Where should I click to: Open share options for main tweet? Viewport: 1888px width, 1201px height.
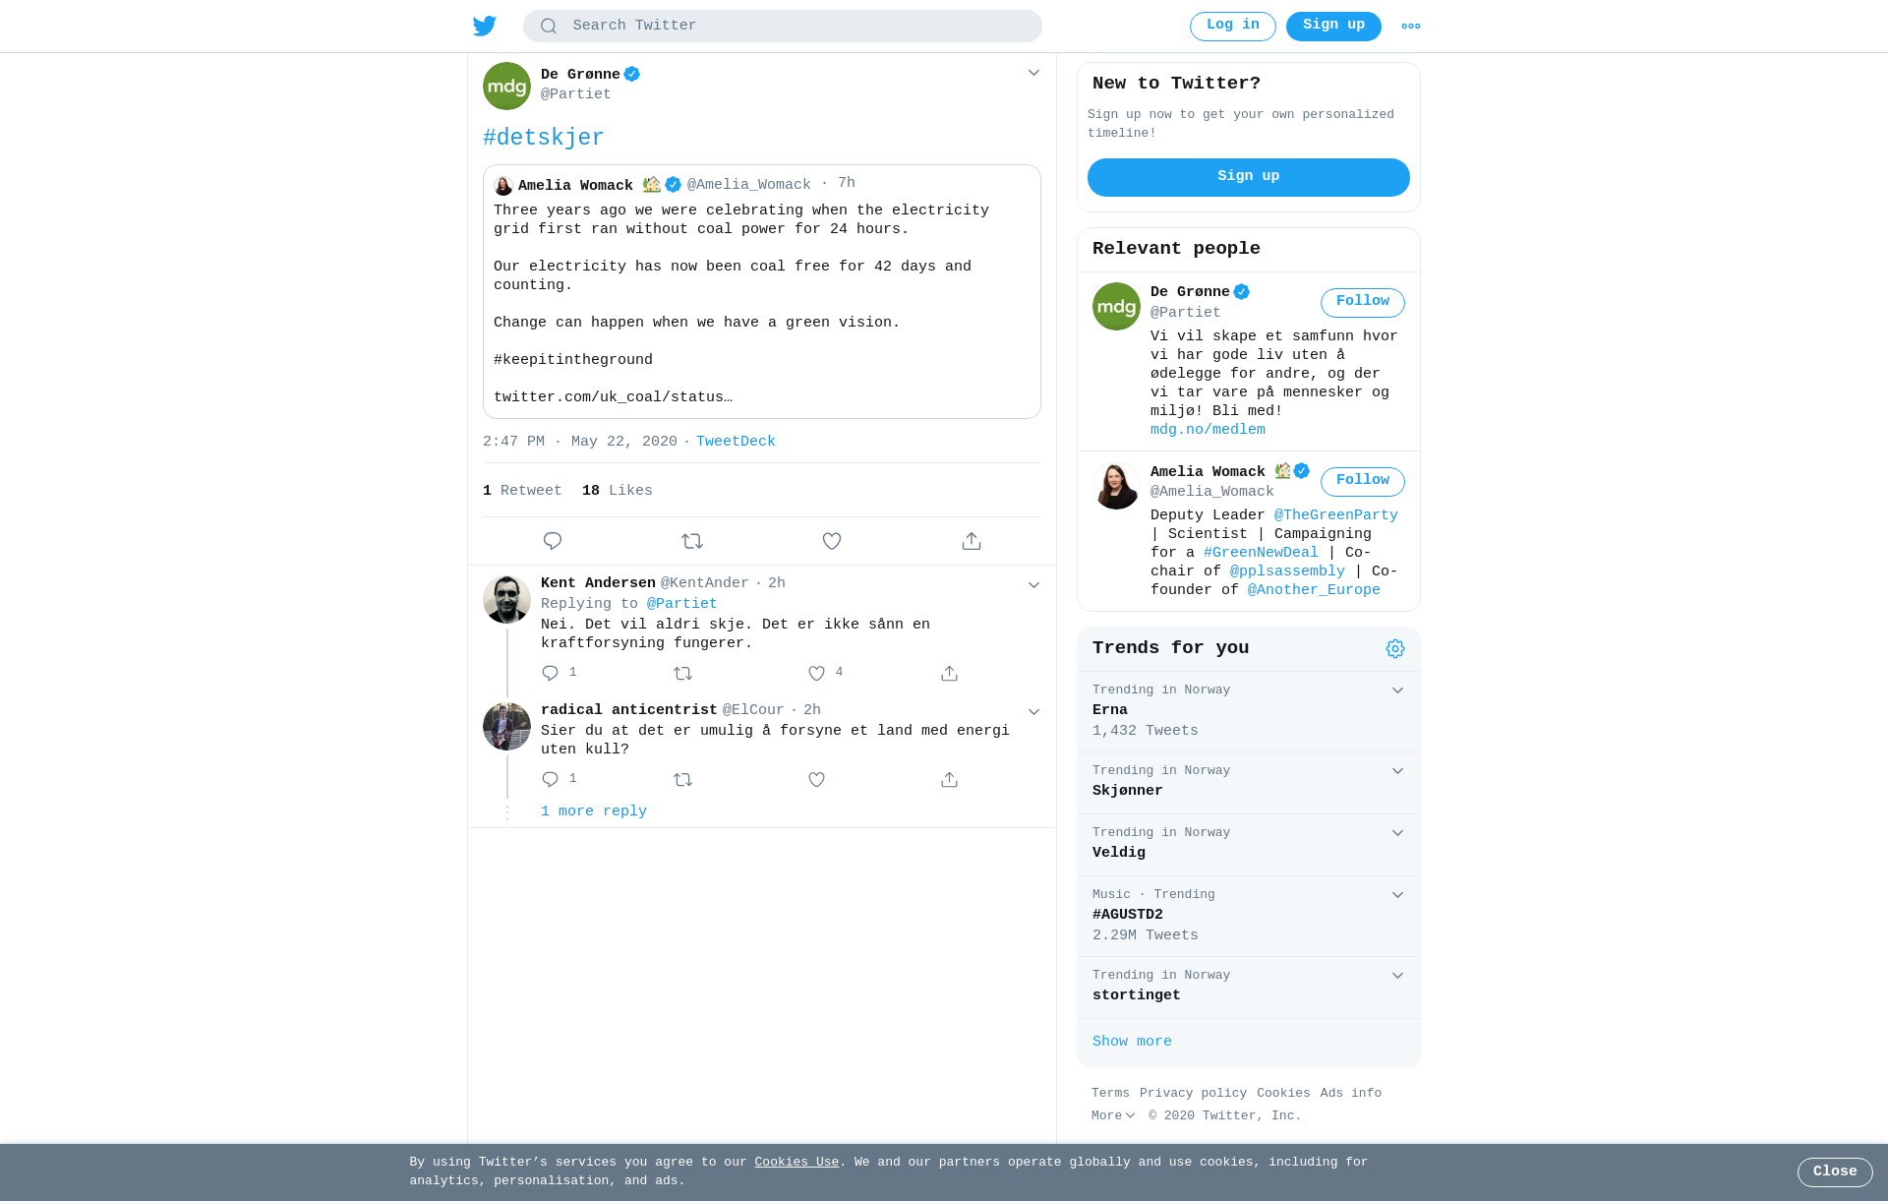point(972,541)
